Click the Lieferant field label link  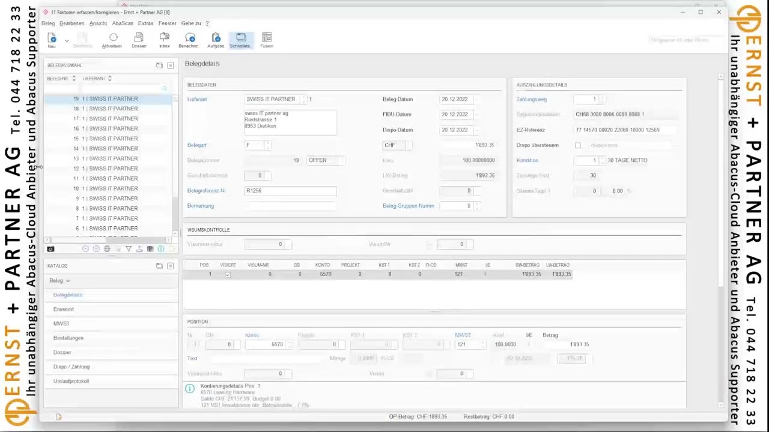click(197, 99)
